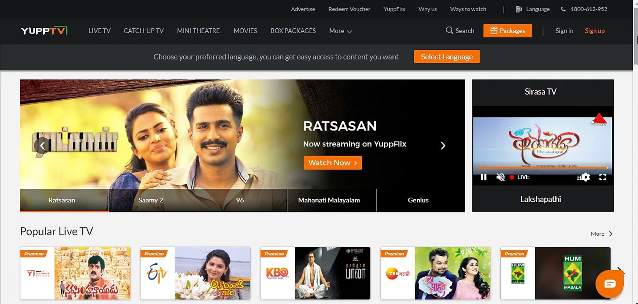Open Ways to watch

(x=468, y=9)
